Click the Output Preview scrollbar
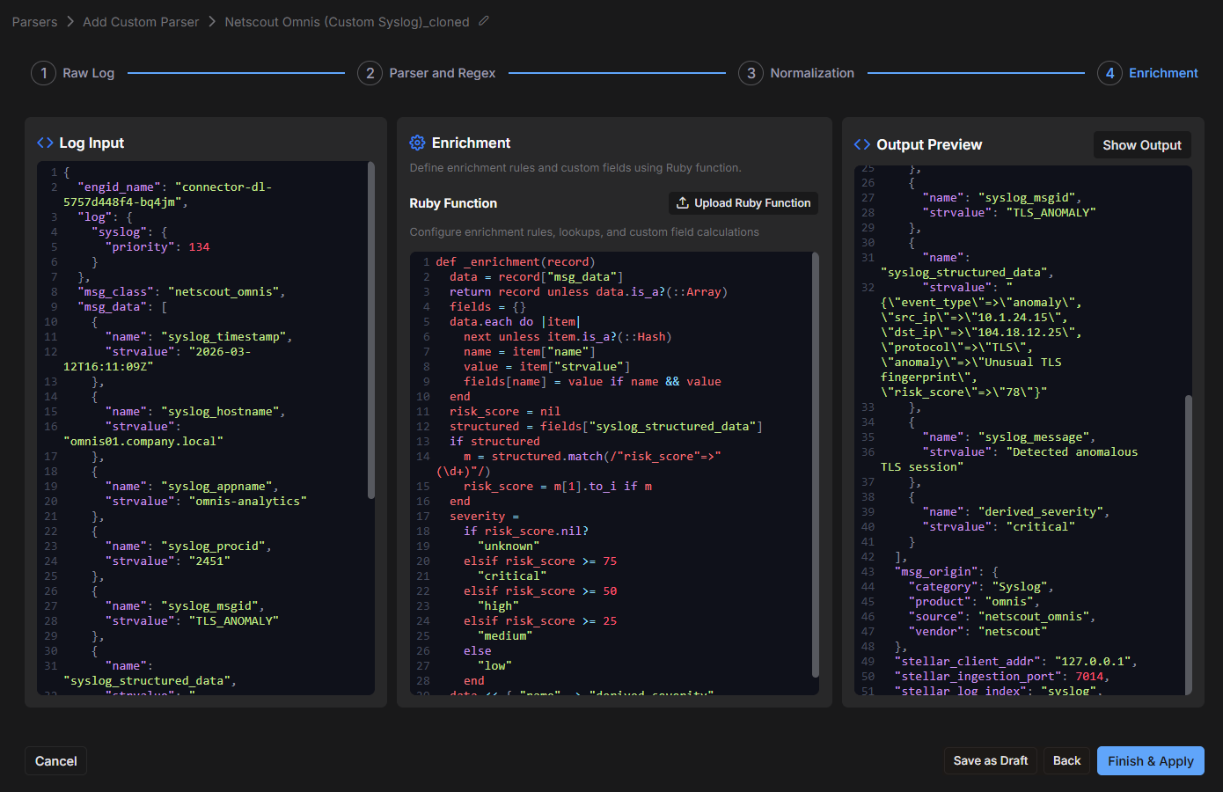This screenshot has width=1223, height=792. tap(1189, 544)
